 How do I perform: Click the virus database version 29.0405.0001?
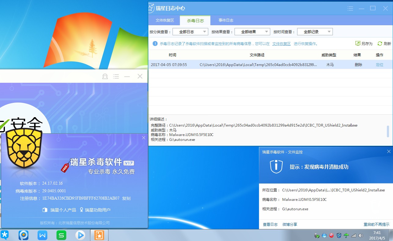point(54,191)
